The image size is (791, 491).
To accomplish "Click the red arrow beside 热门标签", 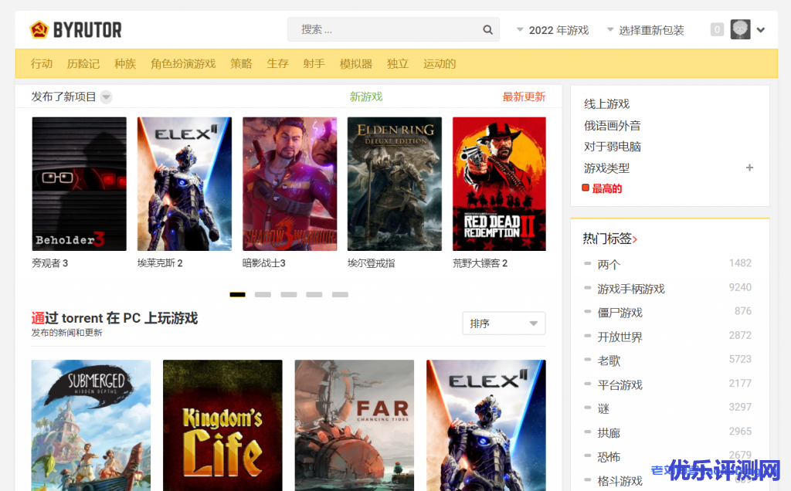I will pyautogui.click(x=635, y=240).
